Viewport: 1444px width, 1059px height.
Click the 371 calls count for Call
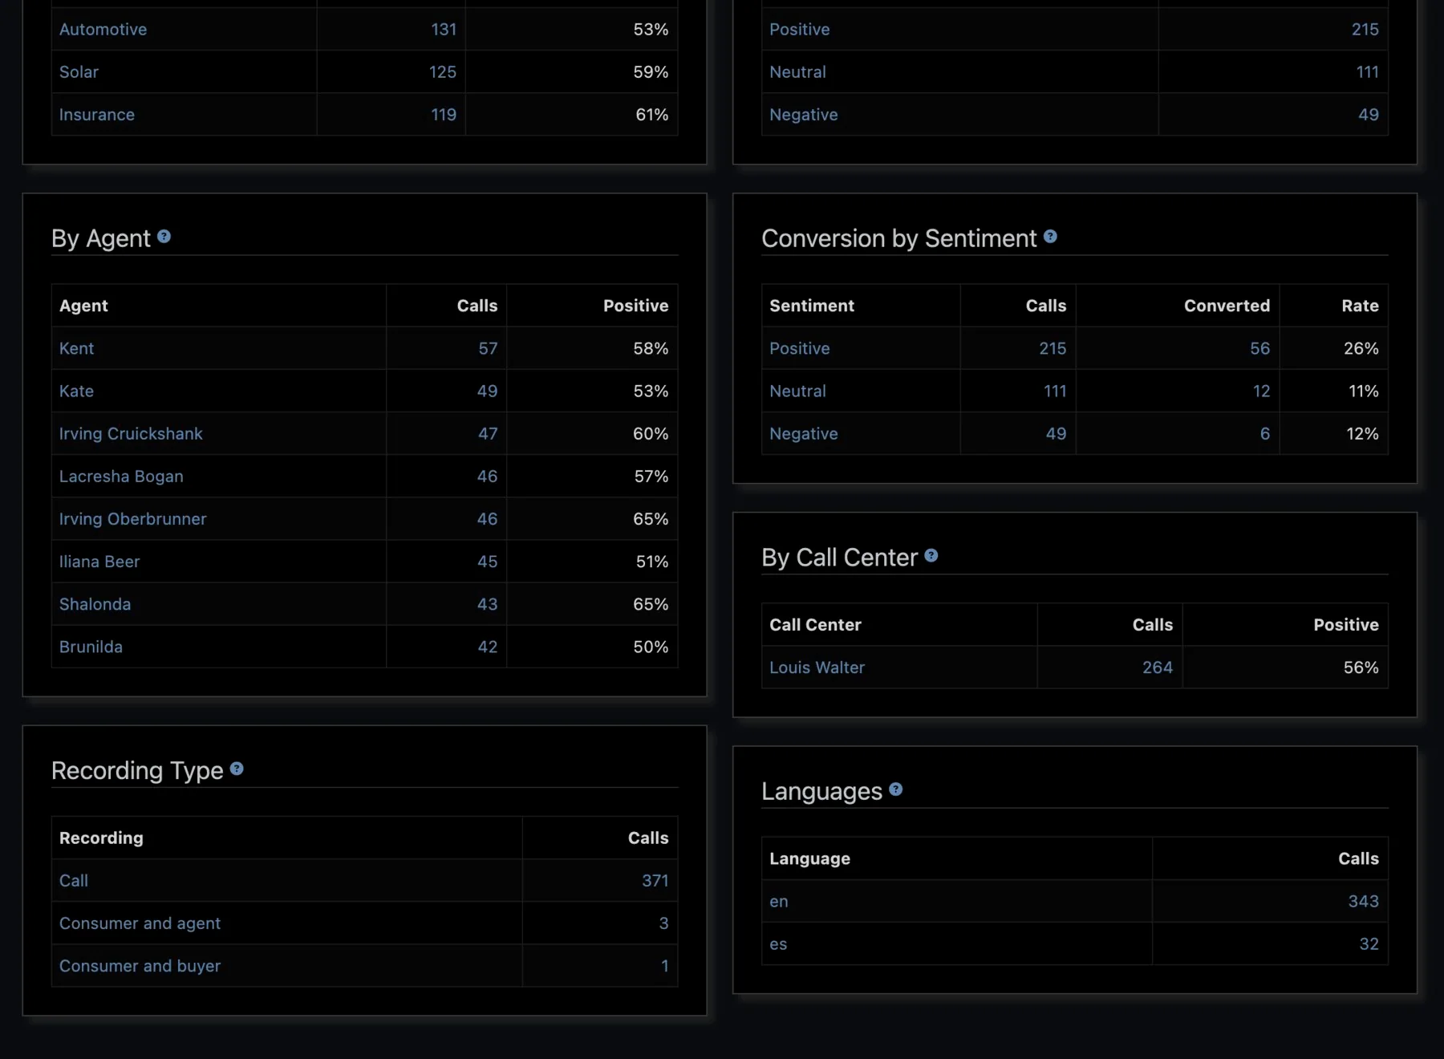(655, 880)
